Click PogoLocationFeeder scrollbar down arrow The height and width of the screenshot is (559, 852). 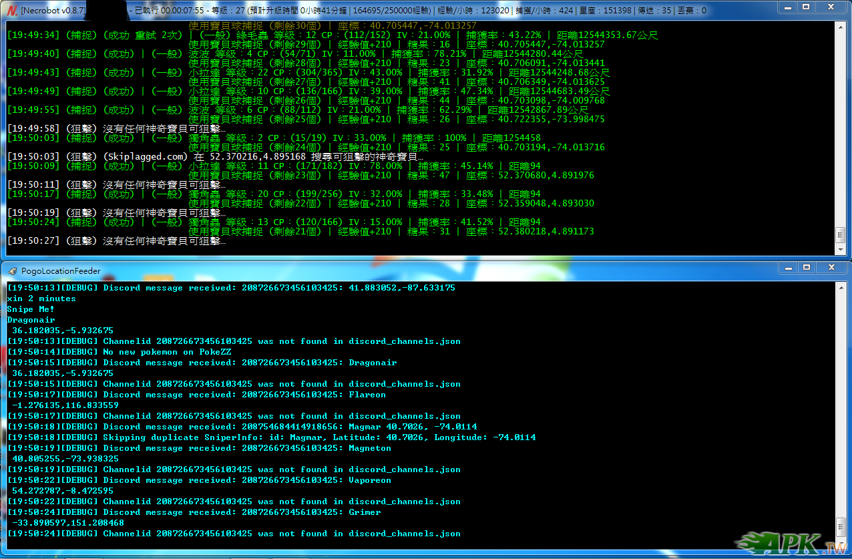click(841, 544)
